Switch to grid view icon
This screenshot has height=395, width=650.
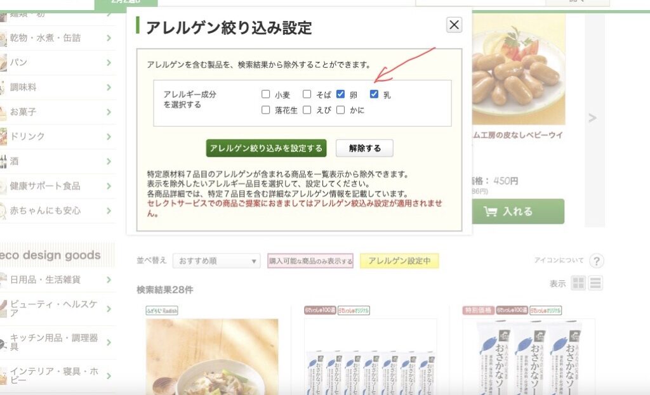(x=578, y=283)
